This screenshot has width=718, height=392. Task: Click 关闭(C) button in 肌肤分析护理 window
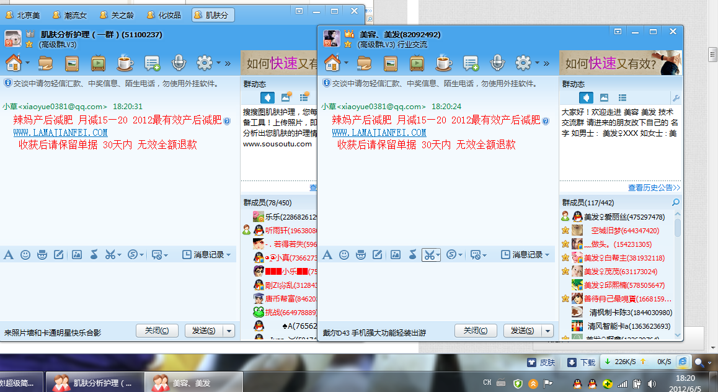156,331
